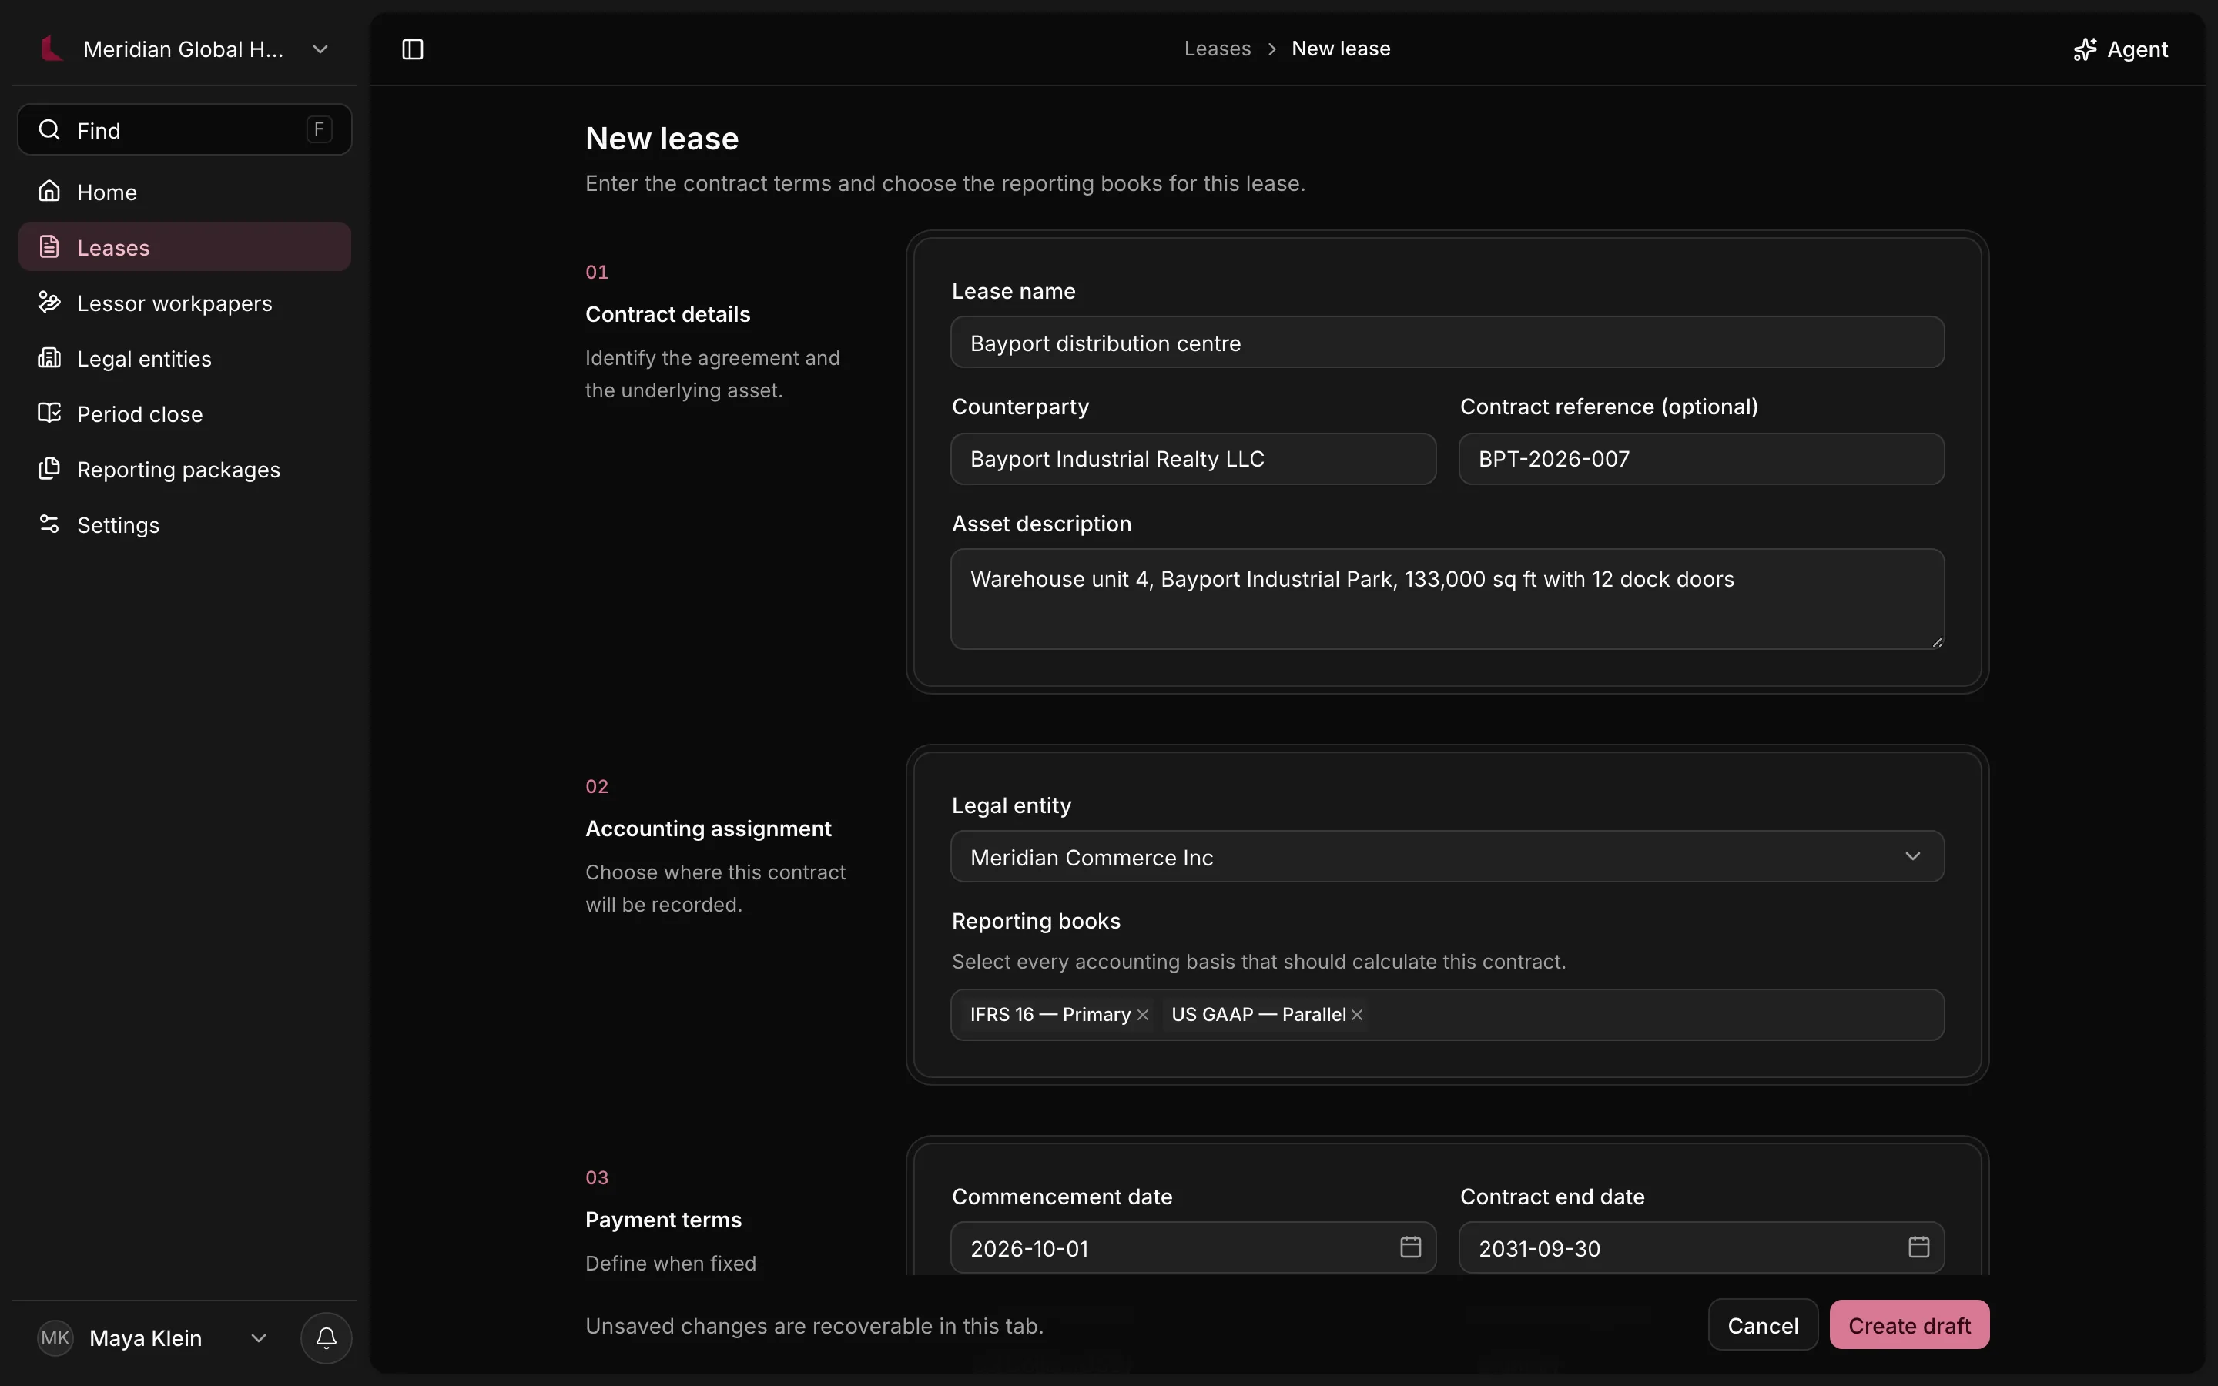This screenshot has height=1386, width=2218.
Task: Expand the Maya Klein user menu chevron
Action: 259,1338
